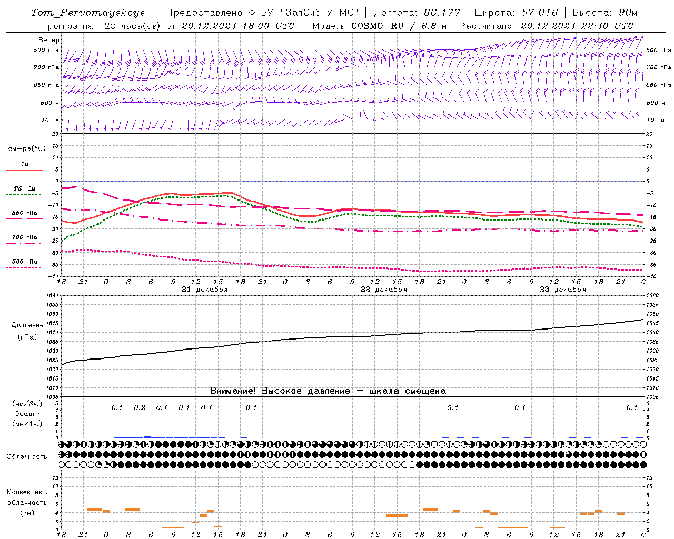This screenshot has width=674, height=539.
Task: Click the "Конвективн." convective cloud label
Action: 27,492
